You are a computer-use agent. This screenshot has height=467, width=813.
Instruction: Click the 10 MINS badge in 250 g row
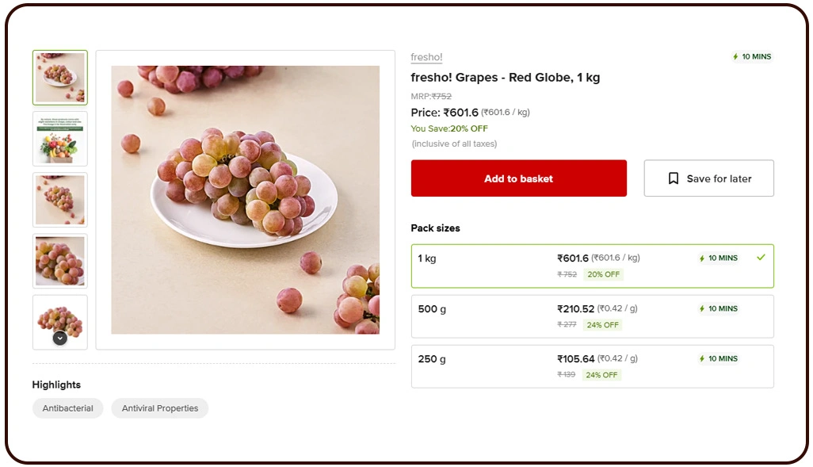tap(718, 358)
